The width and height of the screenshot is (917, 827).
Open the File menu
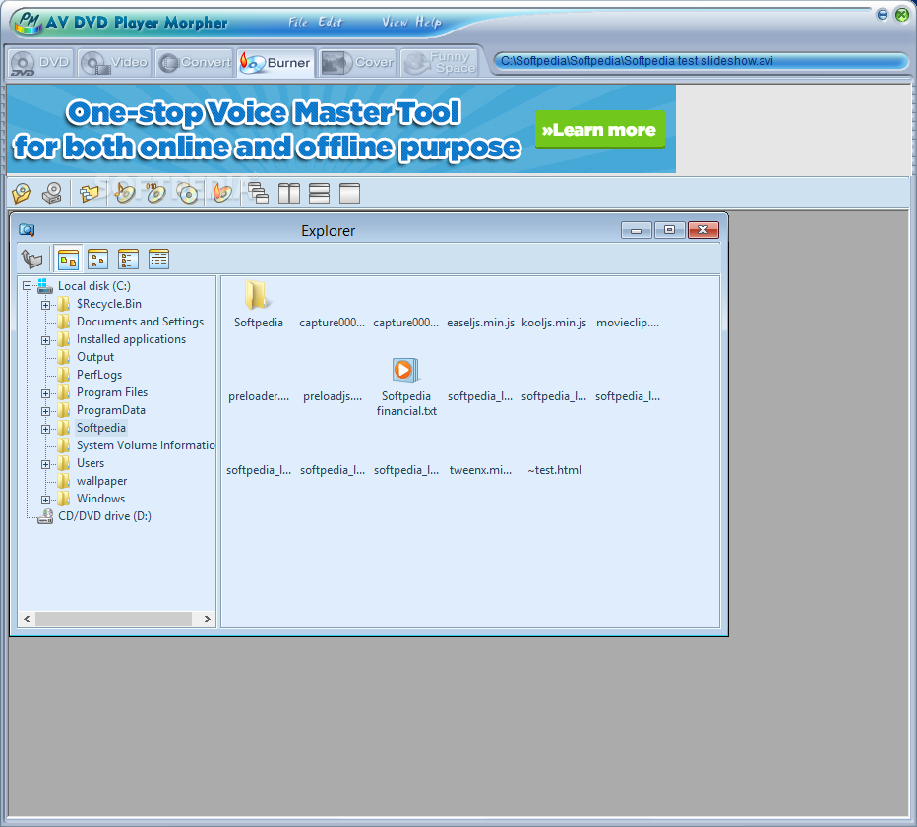pos(298,22)
